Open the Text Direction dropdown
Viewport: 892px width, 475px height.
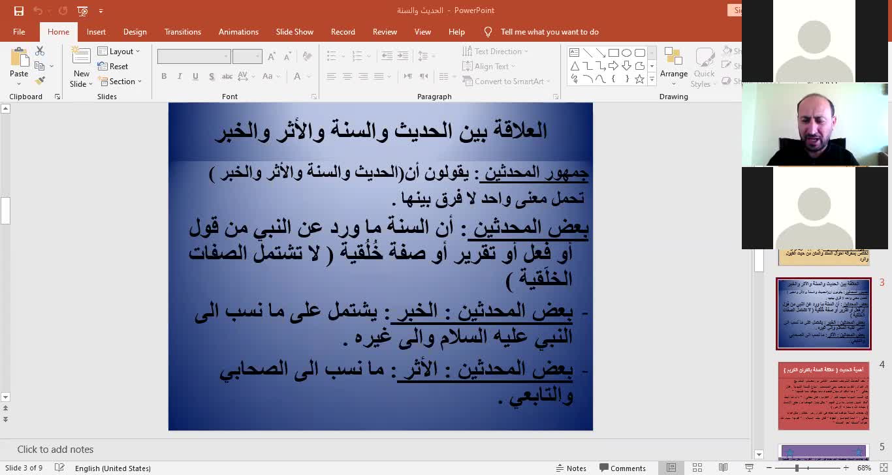point(495,51)
